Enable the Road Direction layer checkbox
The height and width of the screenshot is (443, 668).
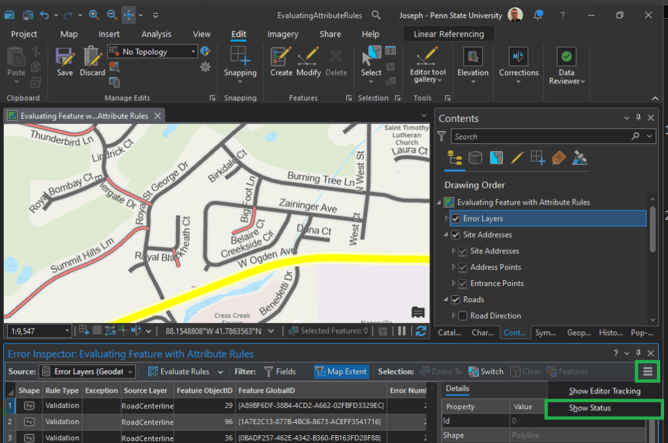click(x=463, y=316)
